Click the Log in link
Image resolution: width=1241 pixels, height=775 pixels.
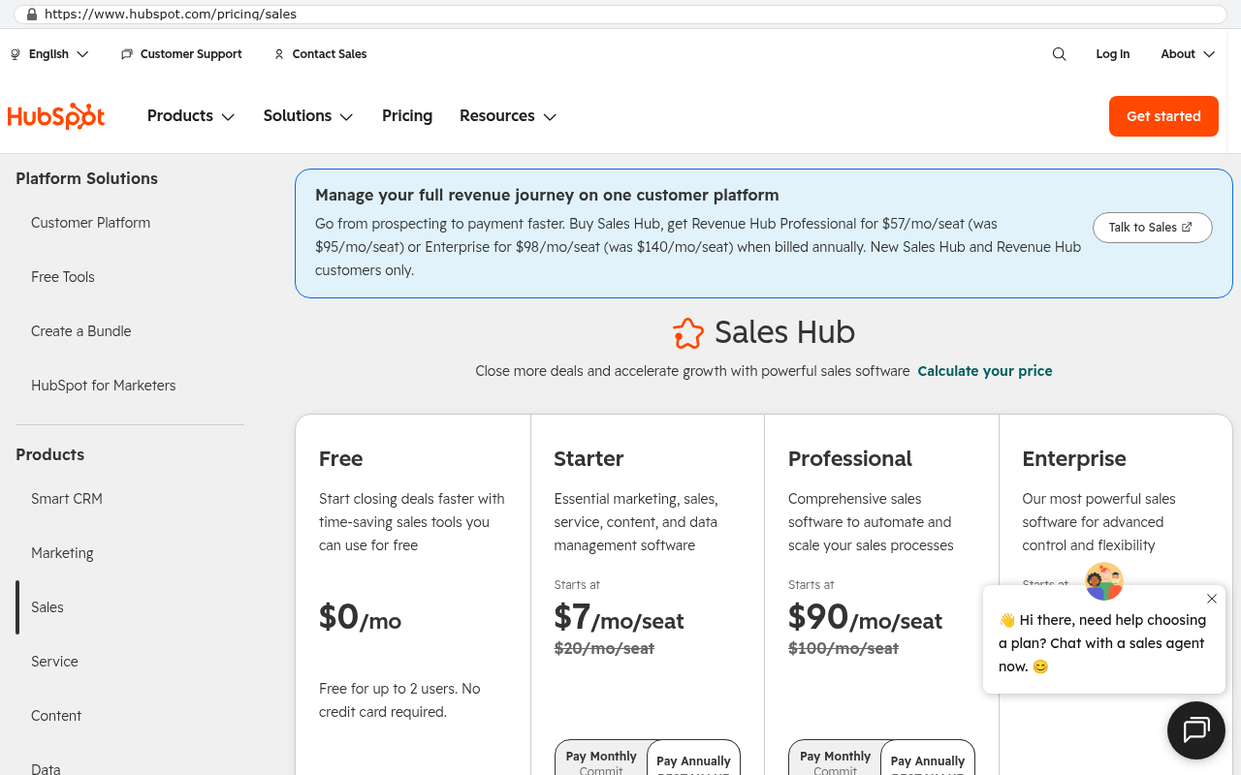click(1113, 54)
